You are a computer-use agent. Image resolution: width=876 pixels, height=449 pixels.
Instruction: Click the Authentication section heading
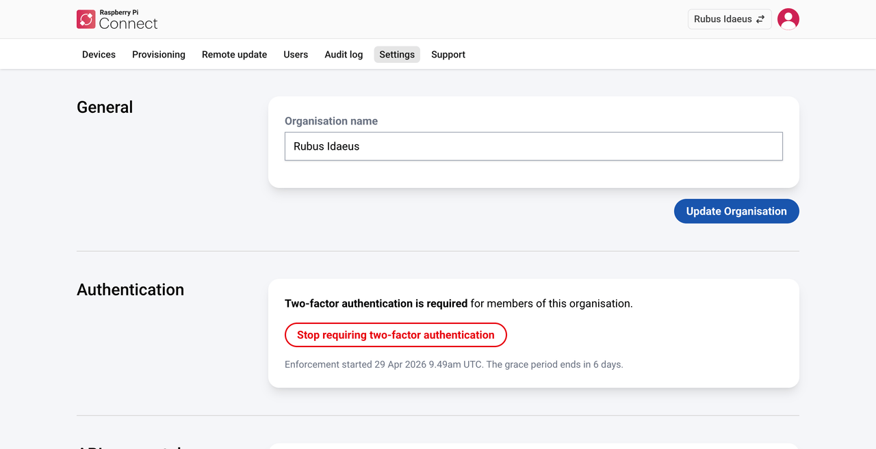pyautogui.click(x=130, y=290)
